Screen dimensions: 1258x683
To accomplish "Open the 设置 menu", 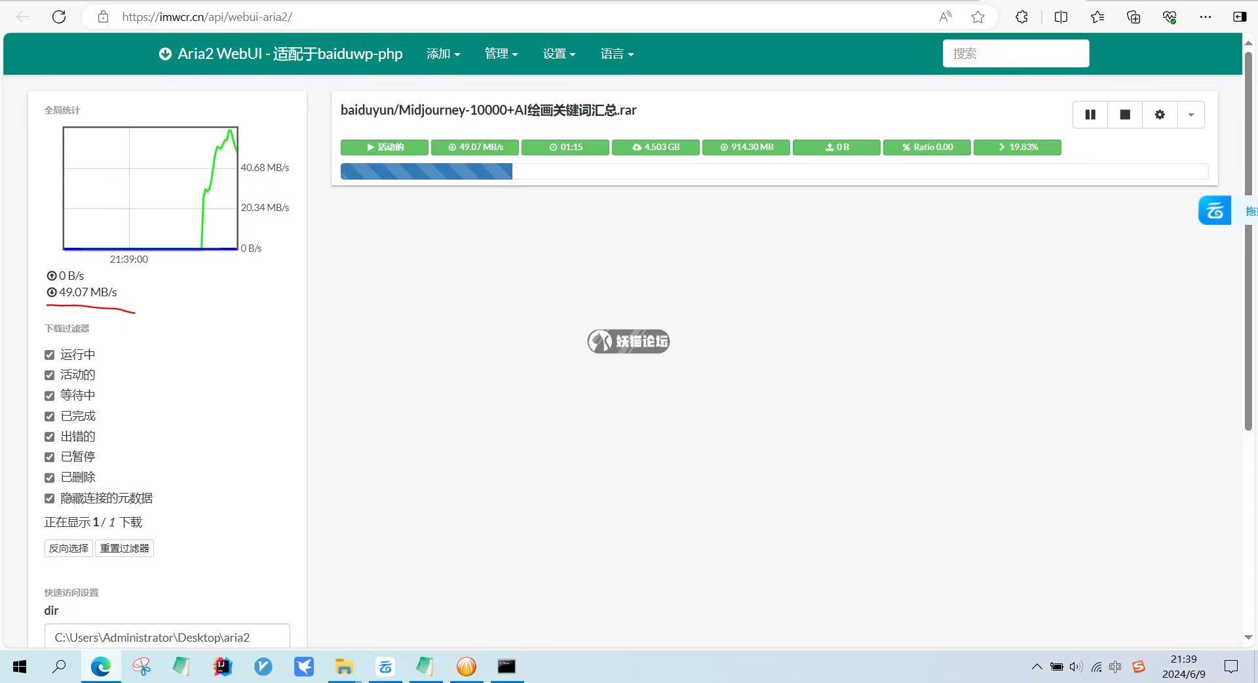I will pos(559,54).
